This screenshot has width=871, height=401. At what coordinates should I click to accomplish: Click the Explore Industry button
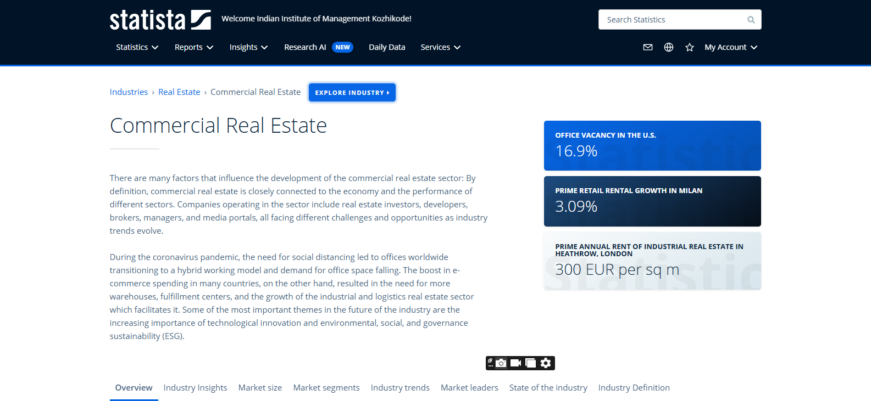pyautogui.click(x=352, y=93)
